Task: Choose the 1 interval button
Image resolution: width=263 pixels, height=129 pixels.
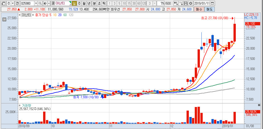Action: [x=109, y=3]
